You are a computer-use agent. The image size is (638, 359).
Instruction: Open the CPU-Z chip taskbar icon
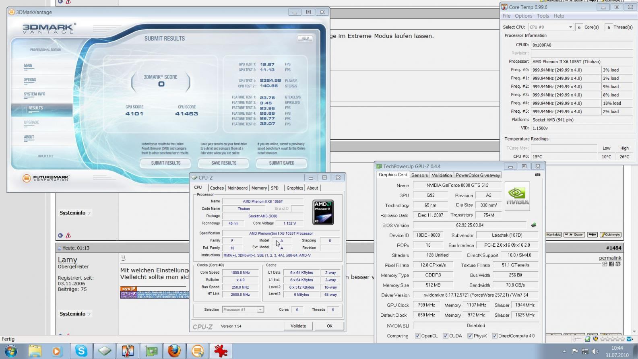tap(105, 351)
